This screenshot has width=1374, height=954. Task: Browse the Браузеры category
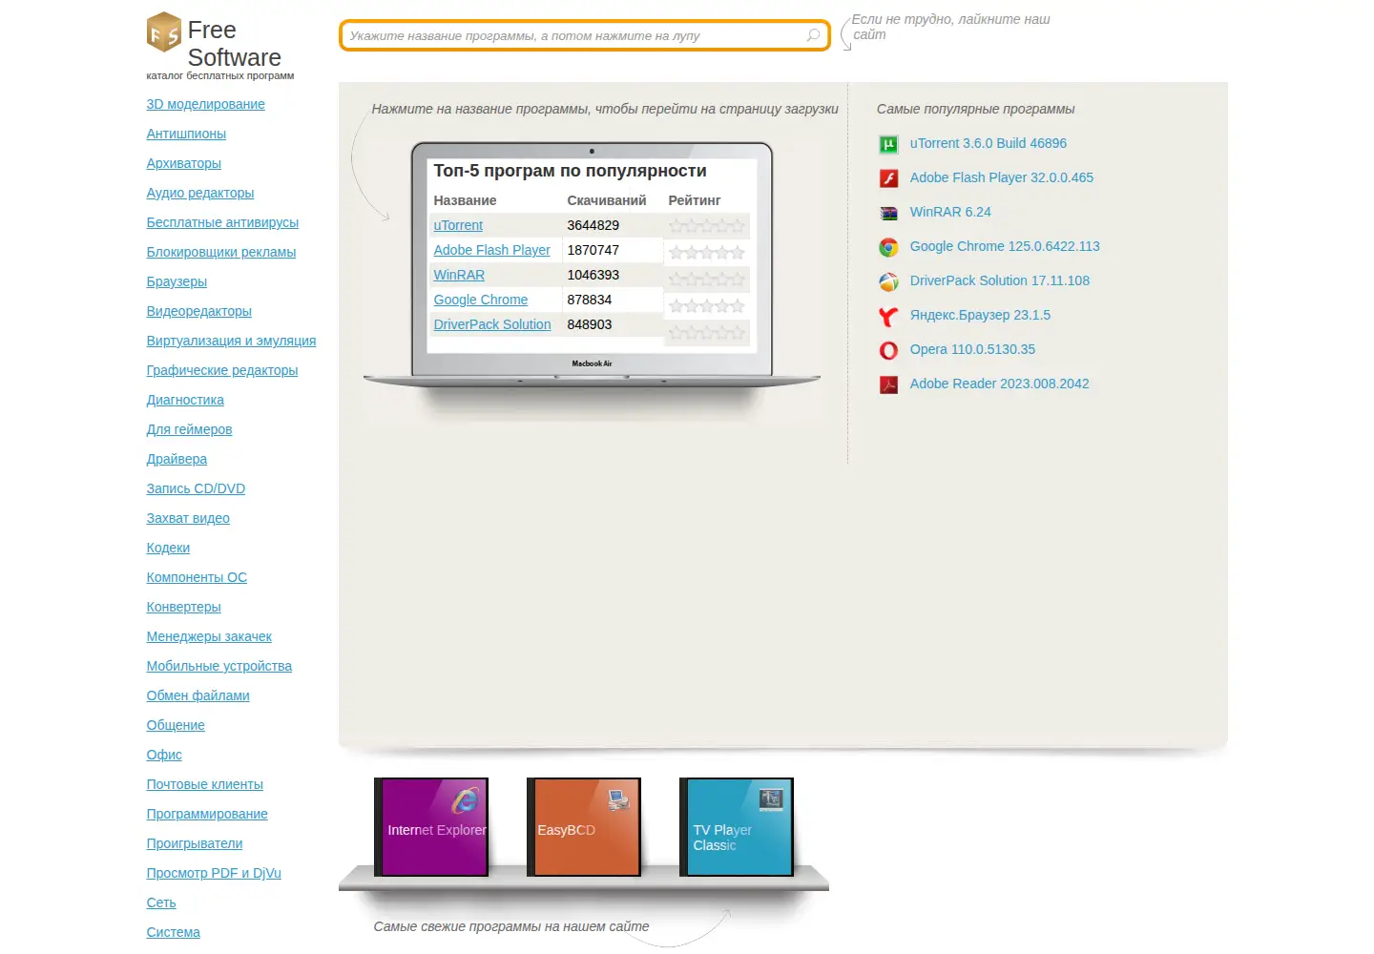[x=177, y=281]
